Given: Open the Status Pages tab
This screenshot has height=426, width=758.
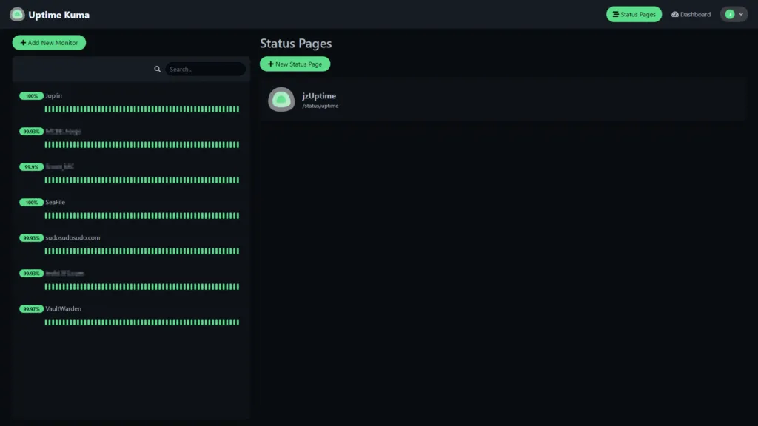Looking at the screenshot, I should click(634, 14).
